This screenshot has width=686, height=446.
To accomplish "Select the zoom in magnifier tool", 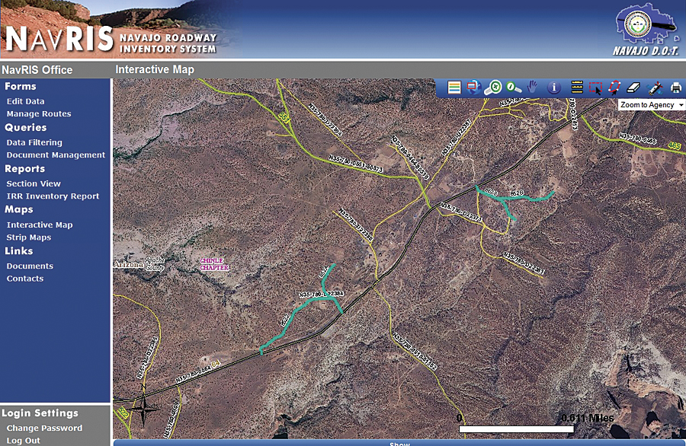I will (x=493, y=88).
